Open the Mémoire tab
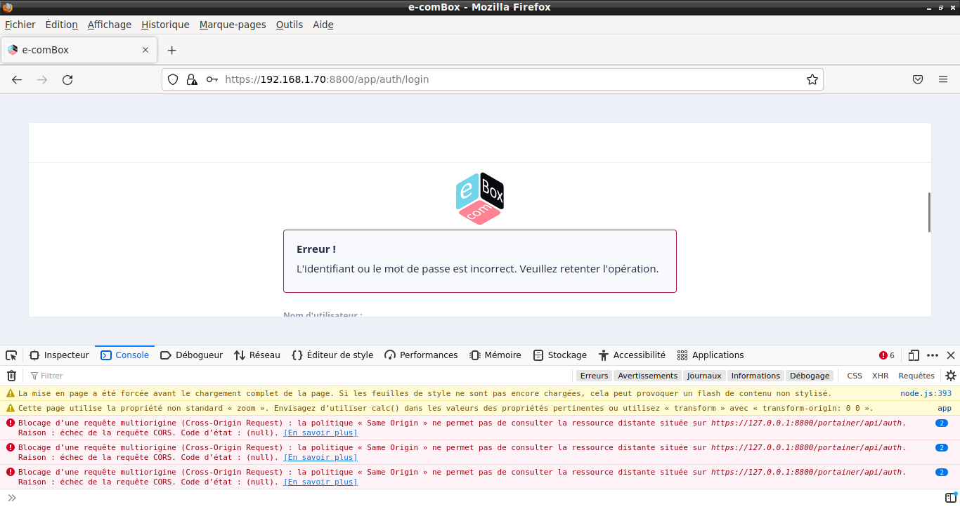The height and width of the screenshot is (521, 960). tap(495, 355)
